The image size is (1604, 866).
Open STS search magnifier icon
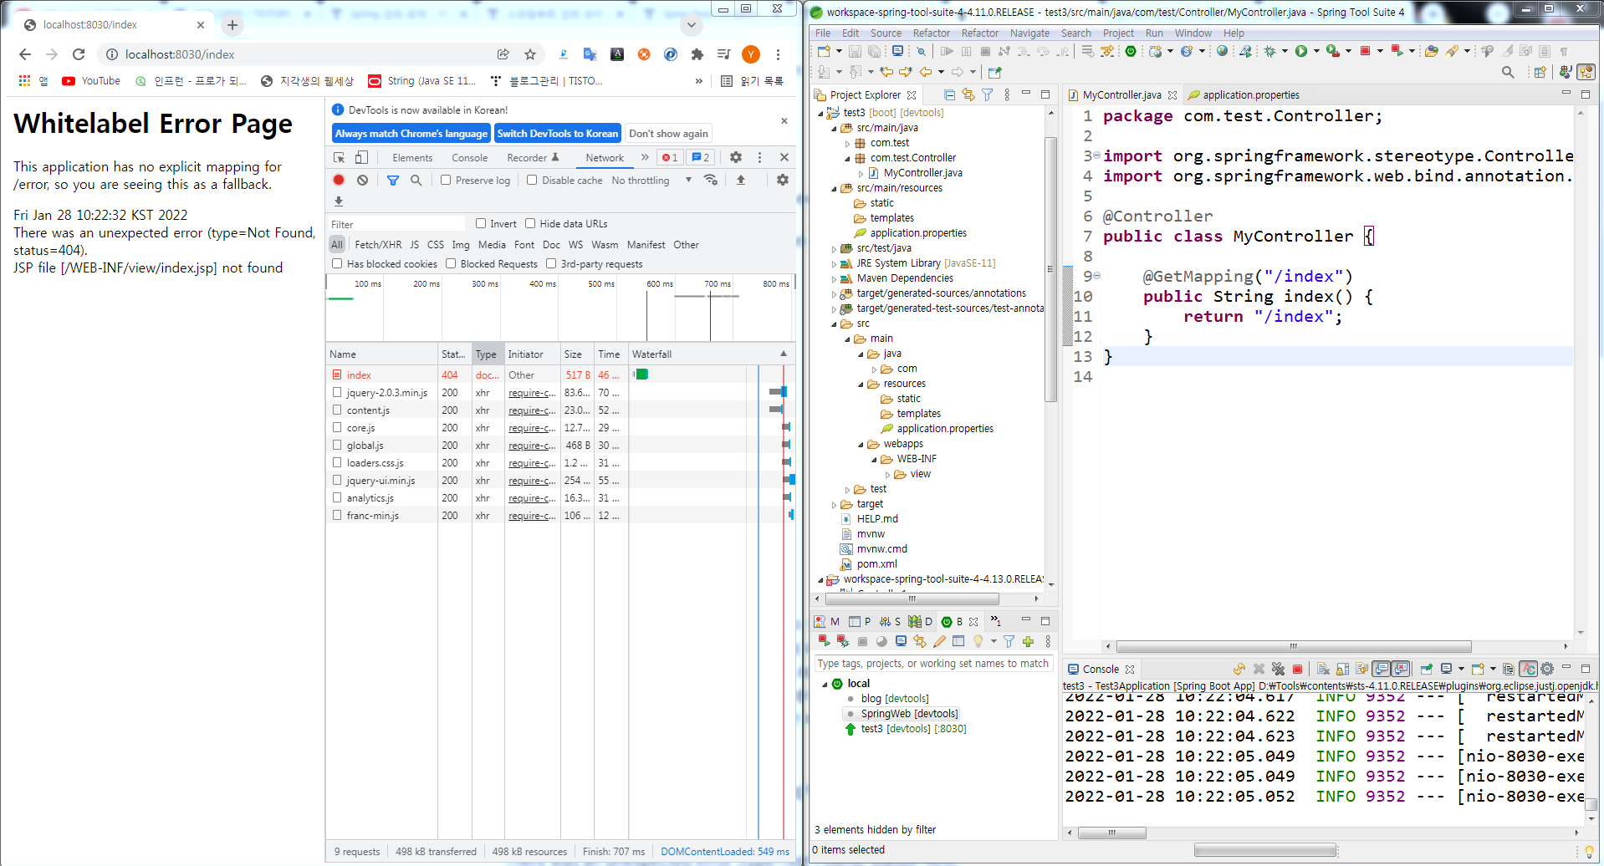tap(1508, 72)
